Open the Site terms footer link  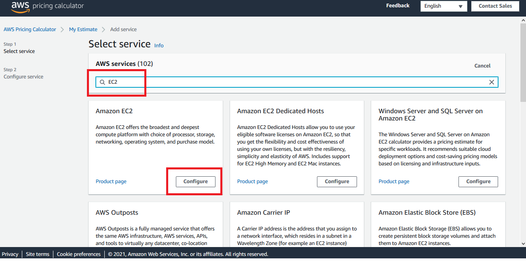[38, 254]
